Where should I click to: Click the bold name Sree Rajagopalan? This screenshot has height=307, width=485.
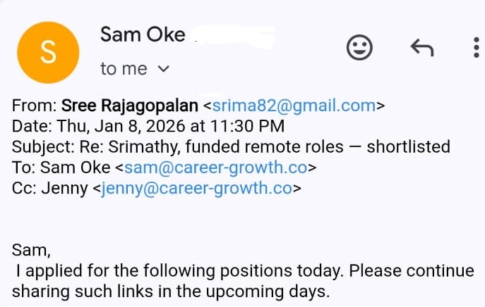pos(130,107)
